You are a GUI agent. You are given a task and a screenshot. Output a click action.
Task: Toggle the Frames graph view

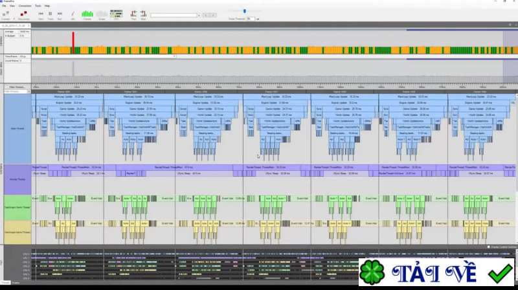click(87, 14)
